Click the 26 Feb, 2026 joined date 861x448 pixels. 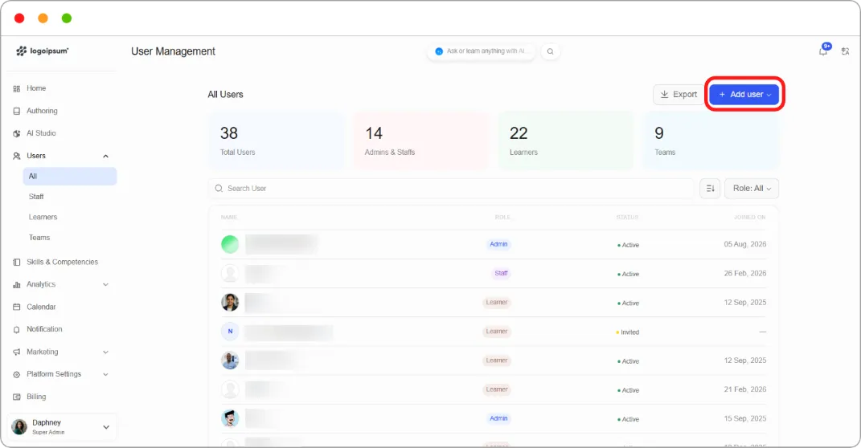point(744,273)
